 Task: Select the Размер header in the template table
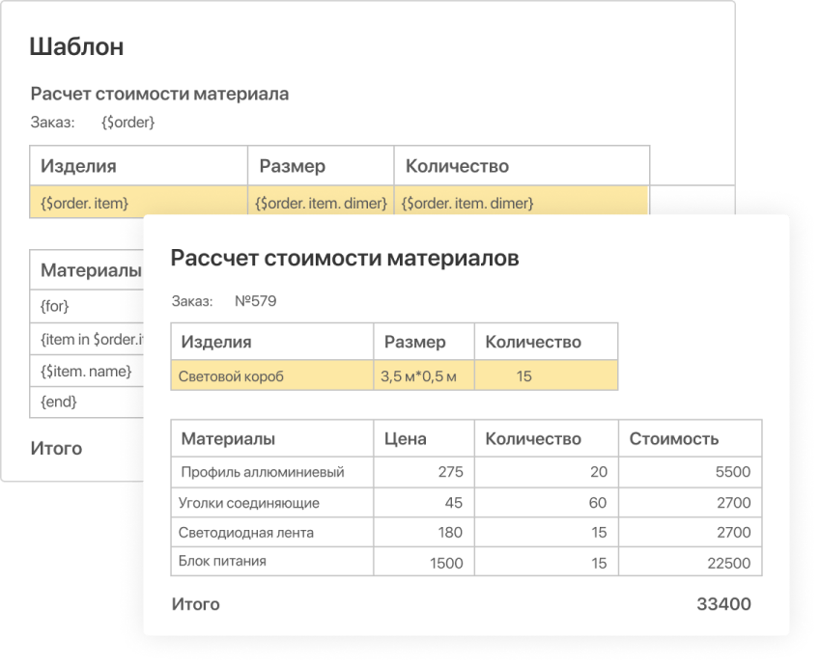point(293,166)
